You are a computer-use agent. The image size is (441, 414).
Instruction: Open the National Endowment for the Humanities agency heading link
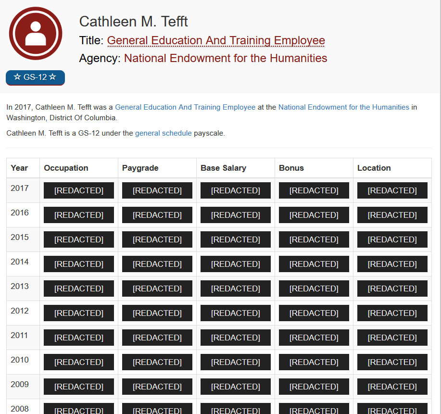(226, 58)
